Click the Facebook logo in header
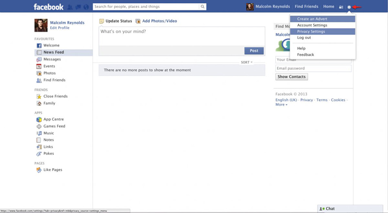The width and height of the screenshot is (388, 213). click(49, 7)
